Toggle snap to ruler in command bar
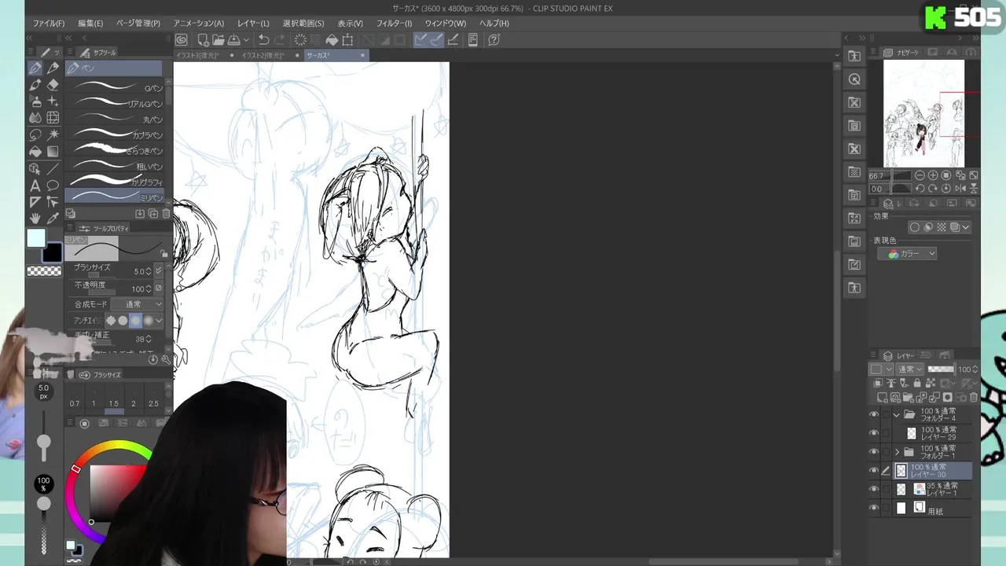1006x566 pixels. [420, 40]
